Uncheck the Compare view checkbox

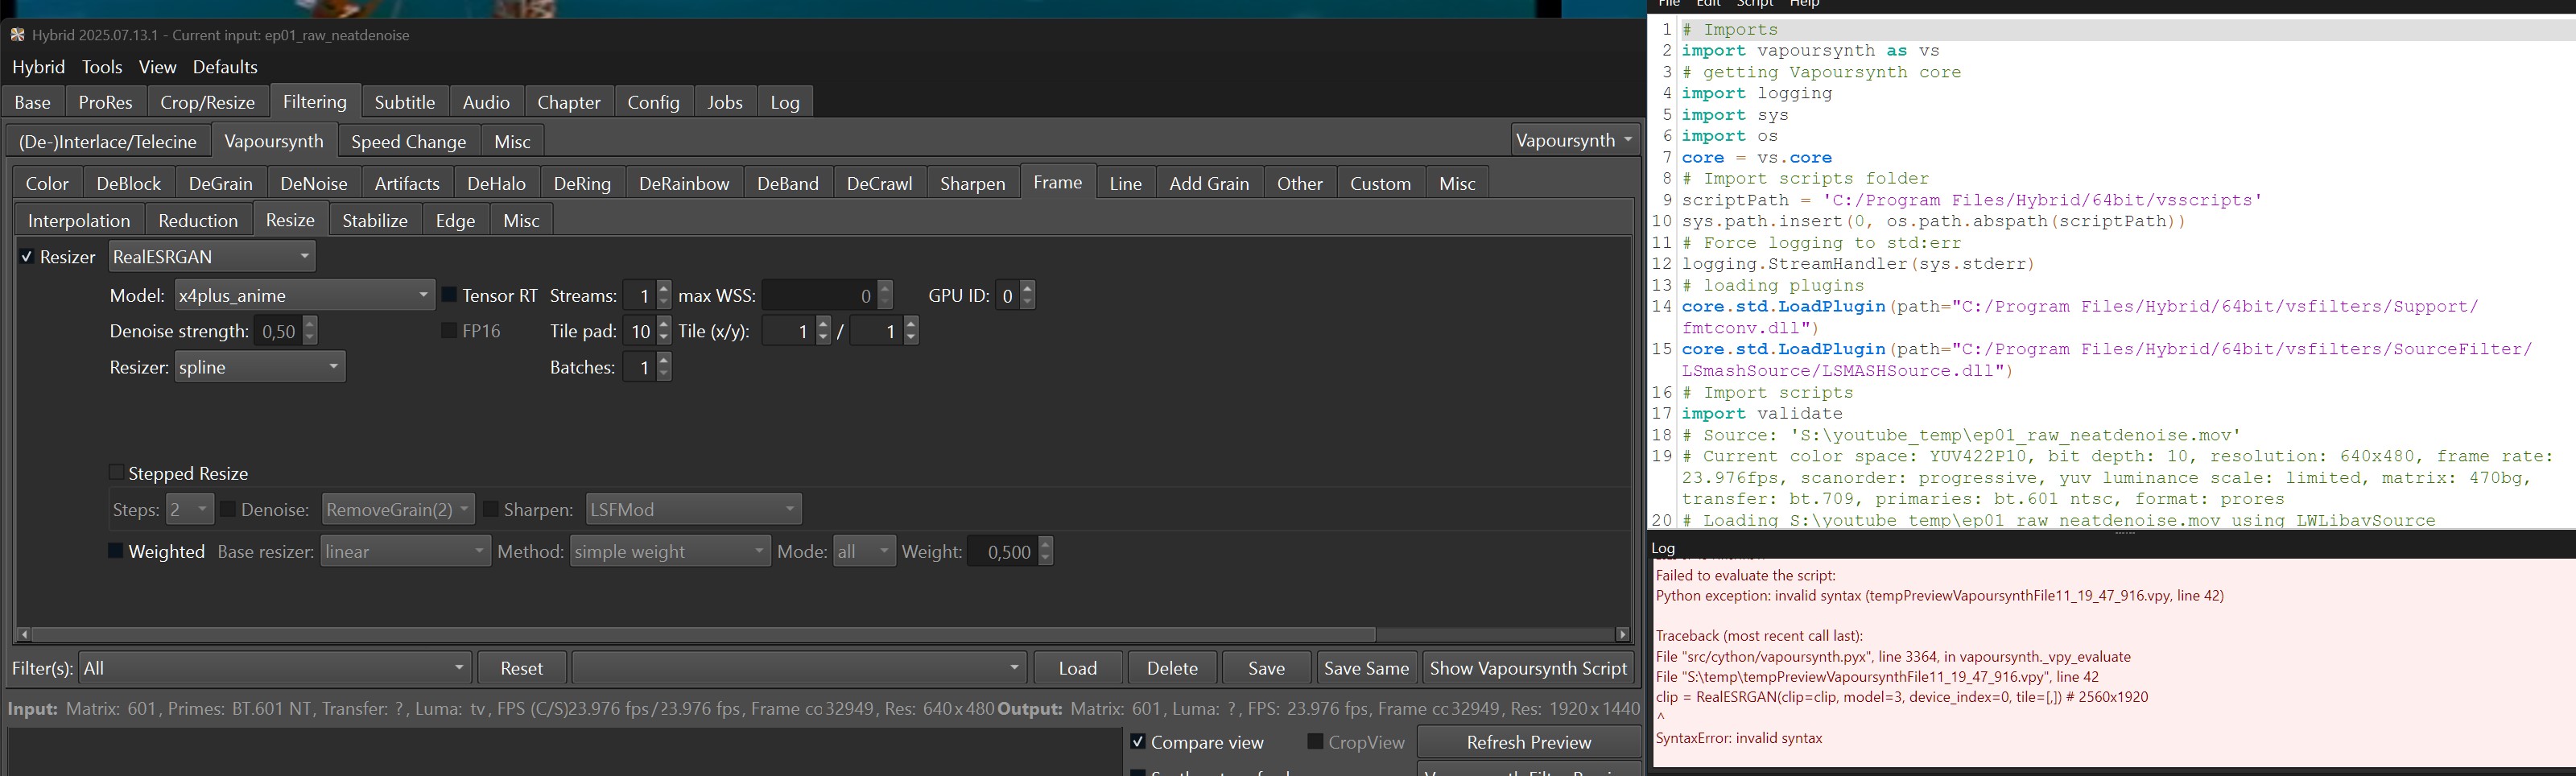tap(1137, 742)
